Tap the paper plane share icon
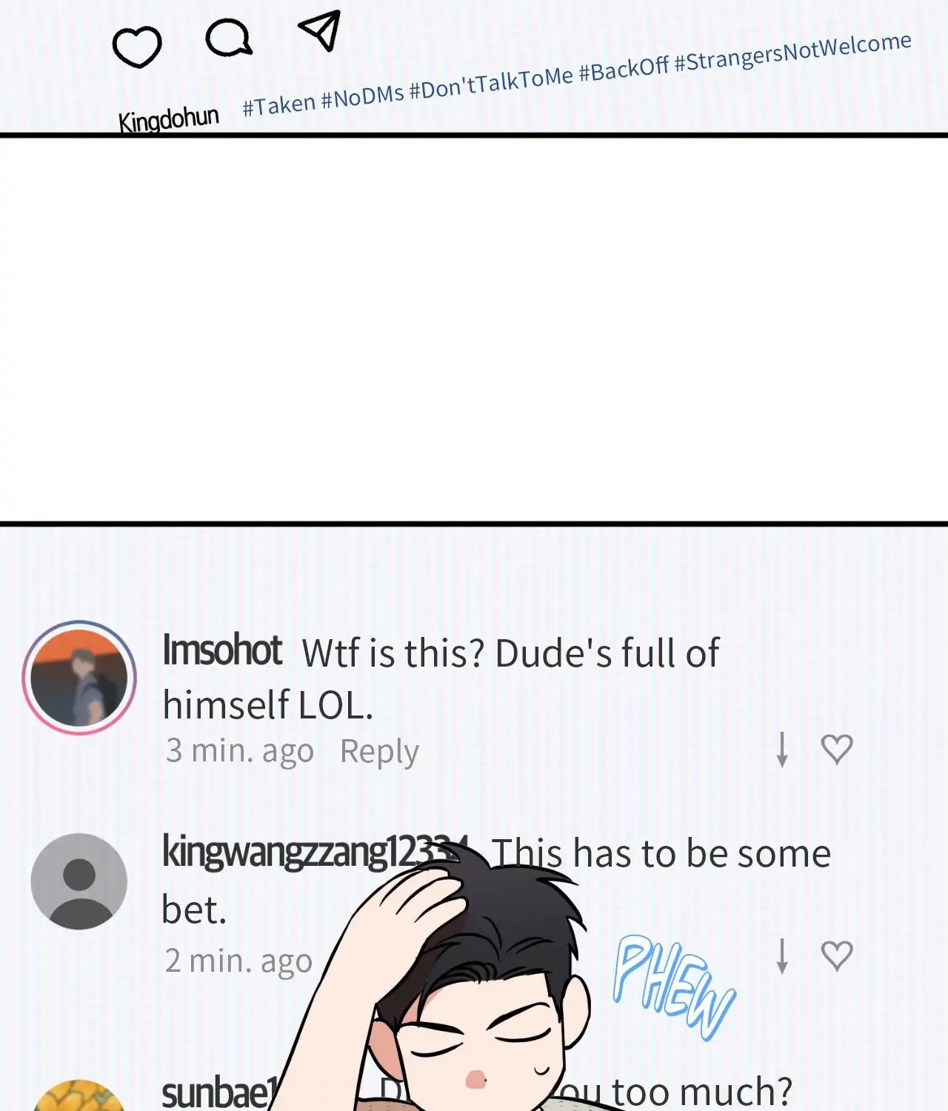The image size is (948, 1111). [x=320, y=30]
